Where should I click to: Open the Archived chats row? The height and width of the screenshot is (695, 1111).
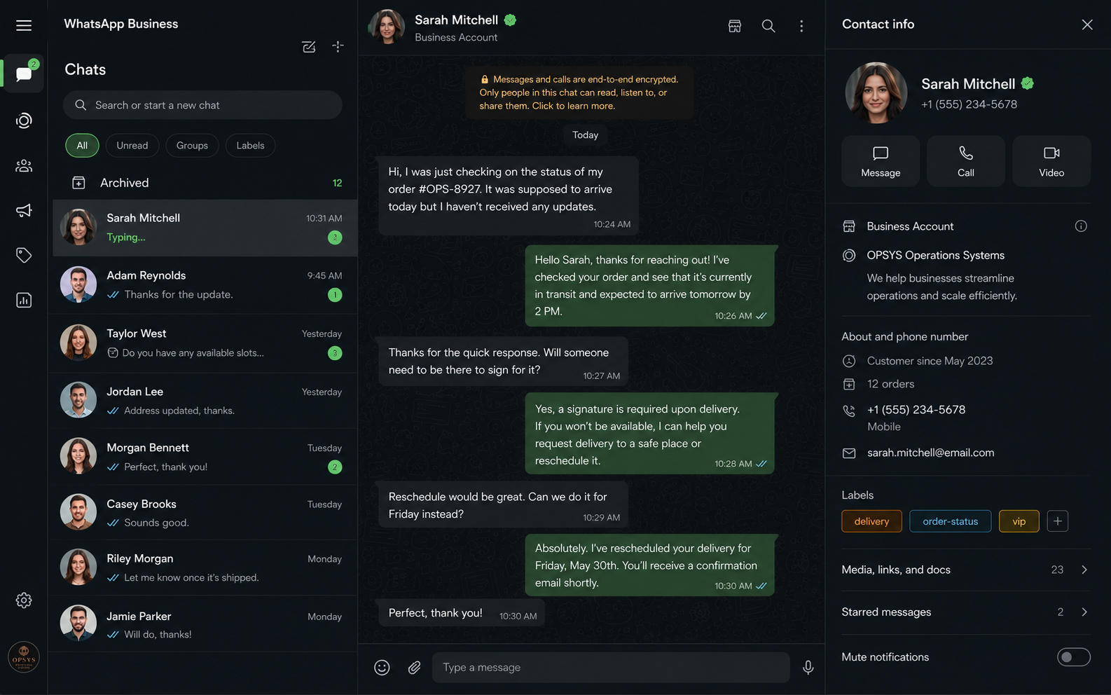[x=205, y=183]
